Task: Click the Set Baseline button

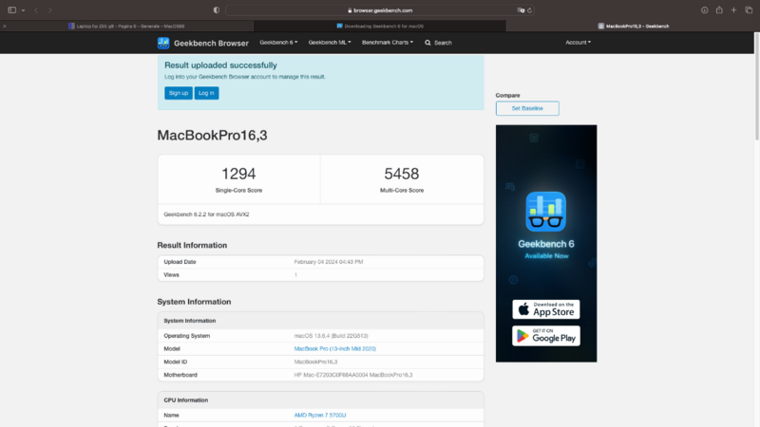Action: point(527,108)
